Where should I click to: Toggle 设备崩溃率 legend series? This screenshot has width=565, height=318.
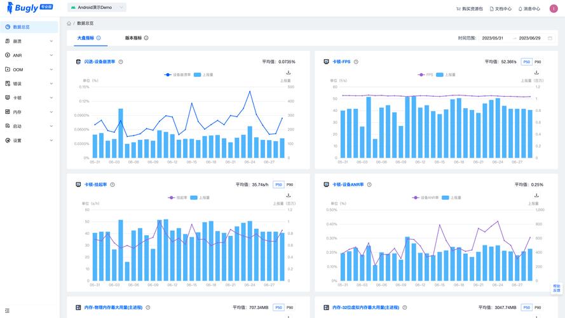coord(177,74)
